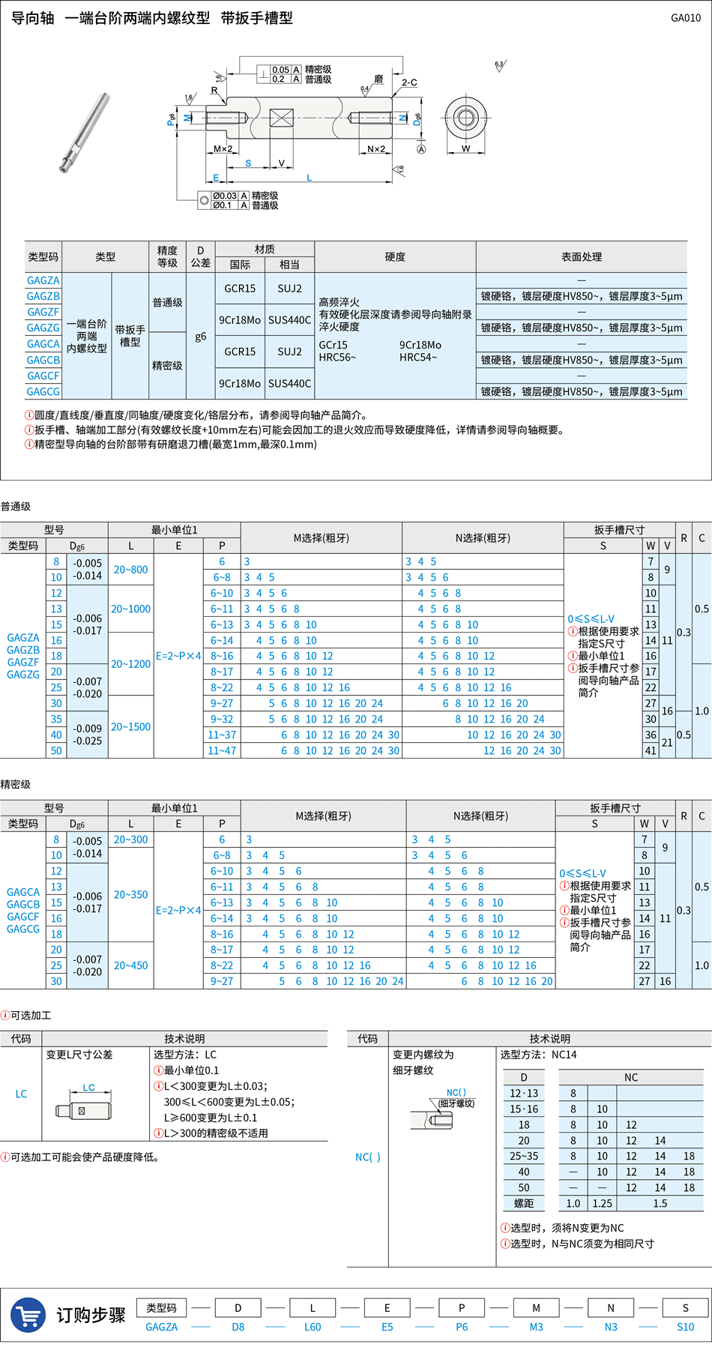Click the 20~1500 L range cell
The width and height of the screenshot is (712, 1347).
[130, 727]
